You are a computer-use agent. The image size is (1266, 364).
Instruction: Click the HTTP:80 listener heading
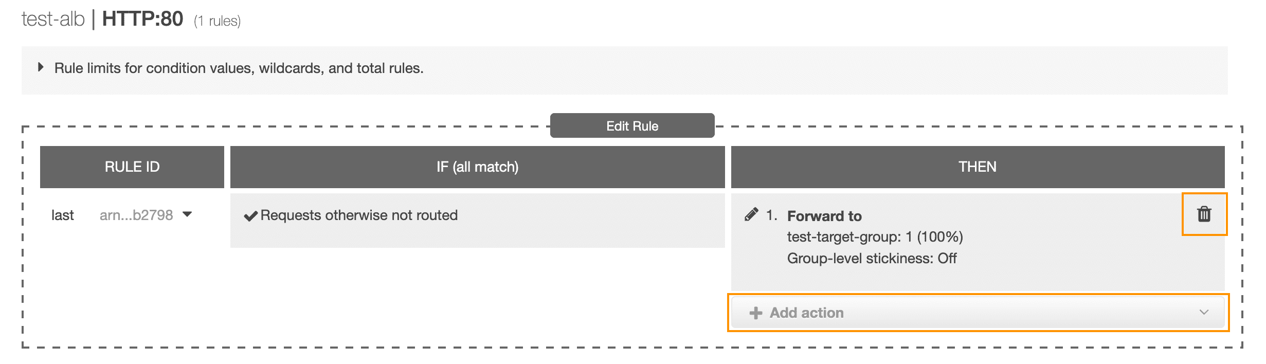coord(142,19)
